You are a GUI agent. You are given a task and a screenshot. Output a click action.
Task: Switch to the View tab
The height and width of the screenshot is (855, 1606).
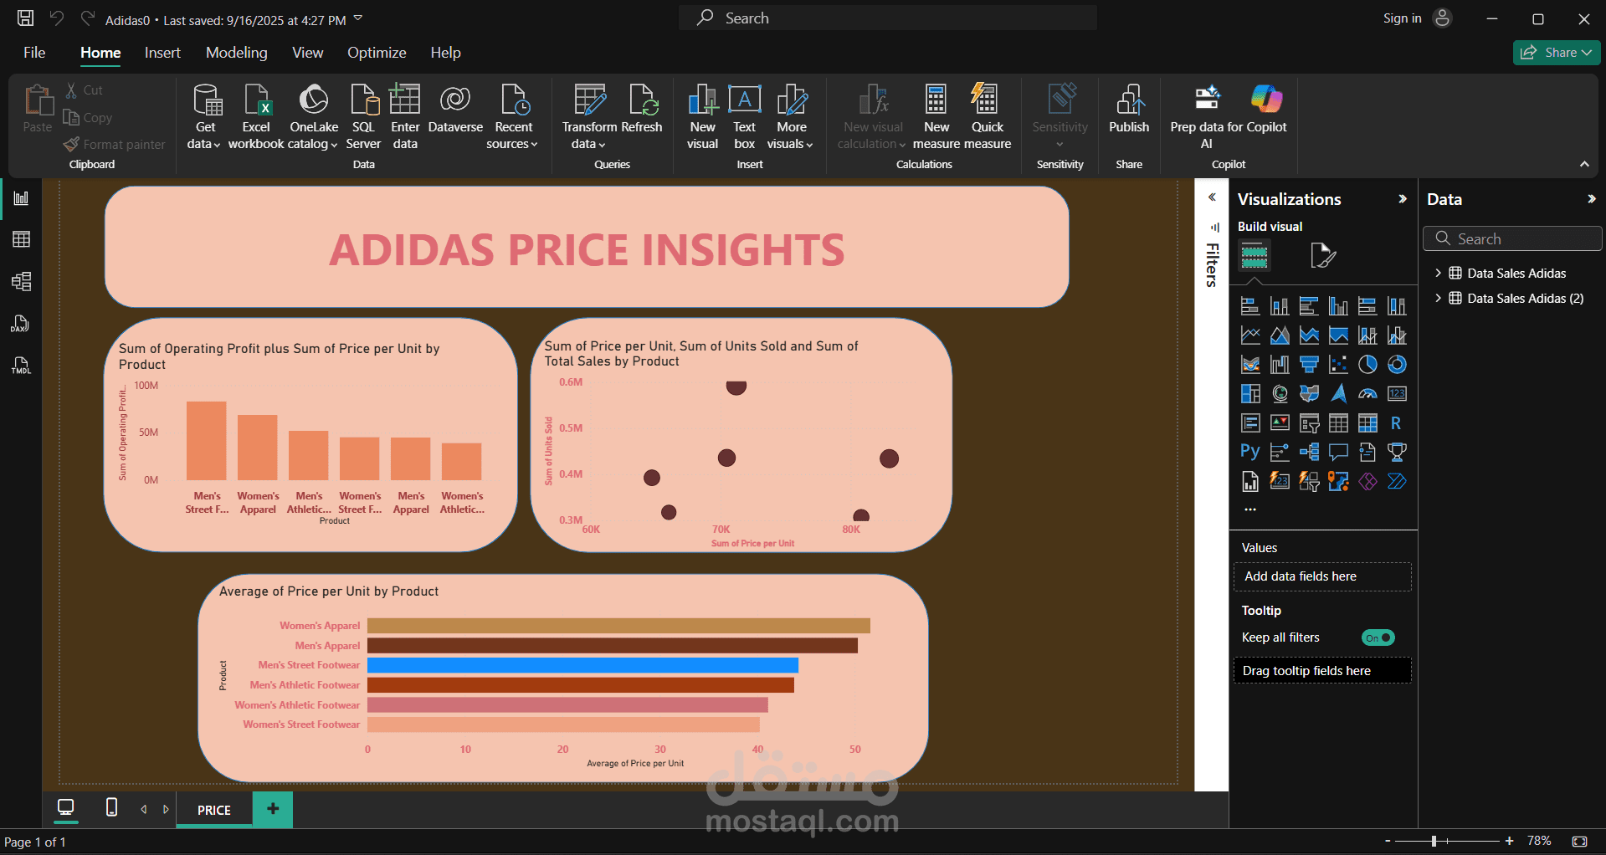[x=307, y=53]
